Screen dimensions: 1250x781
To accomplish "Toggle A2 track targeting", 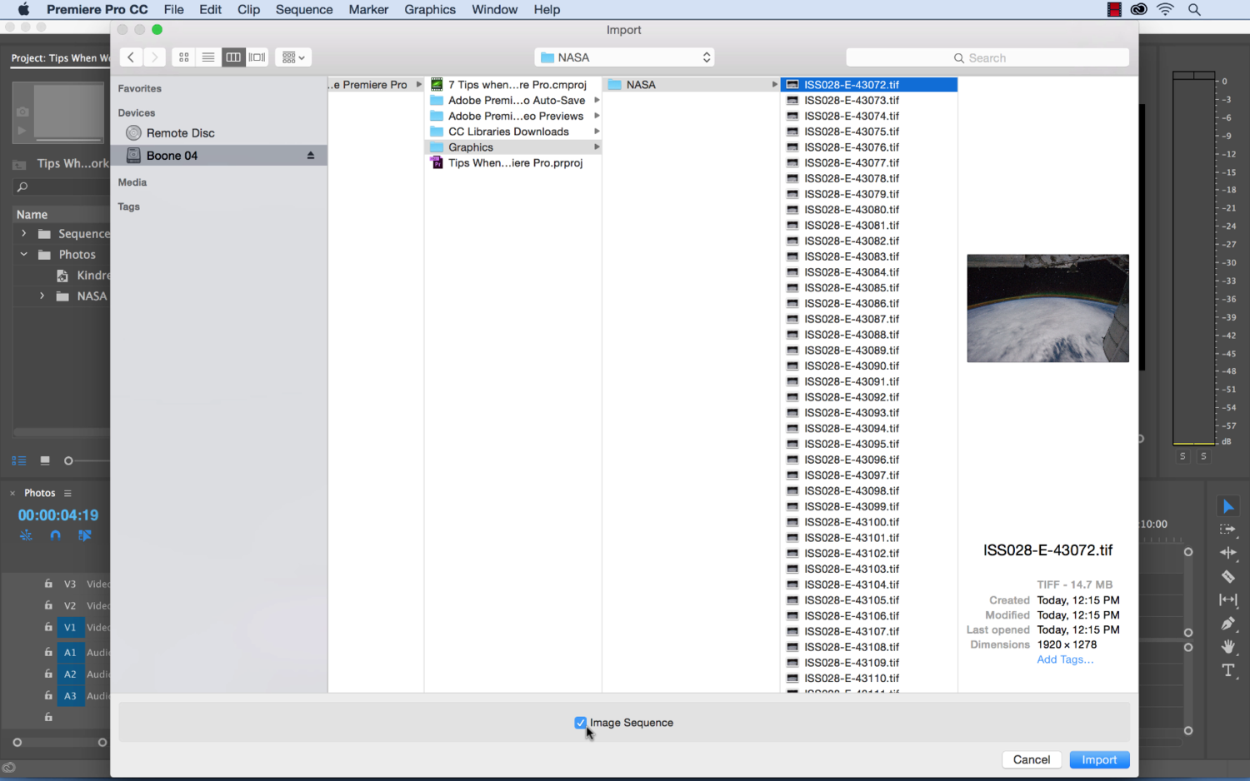I will click(x=70, y=674).
